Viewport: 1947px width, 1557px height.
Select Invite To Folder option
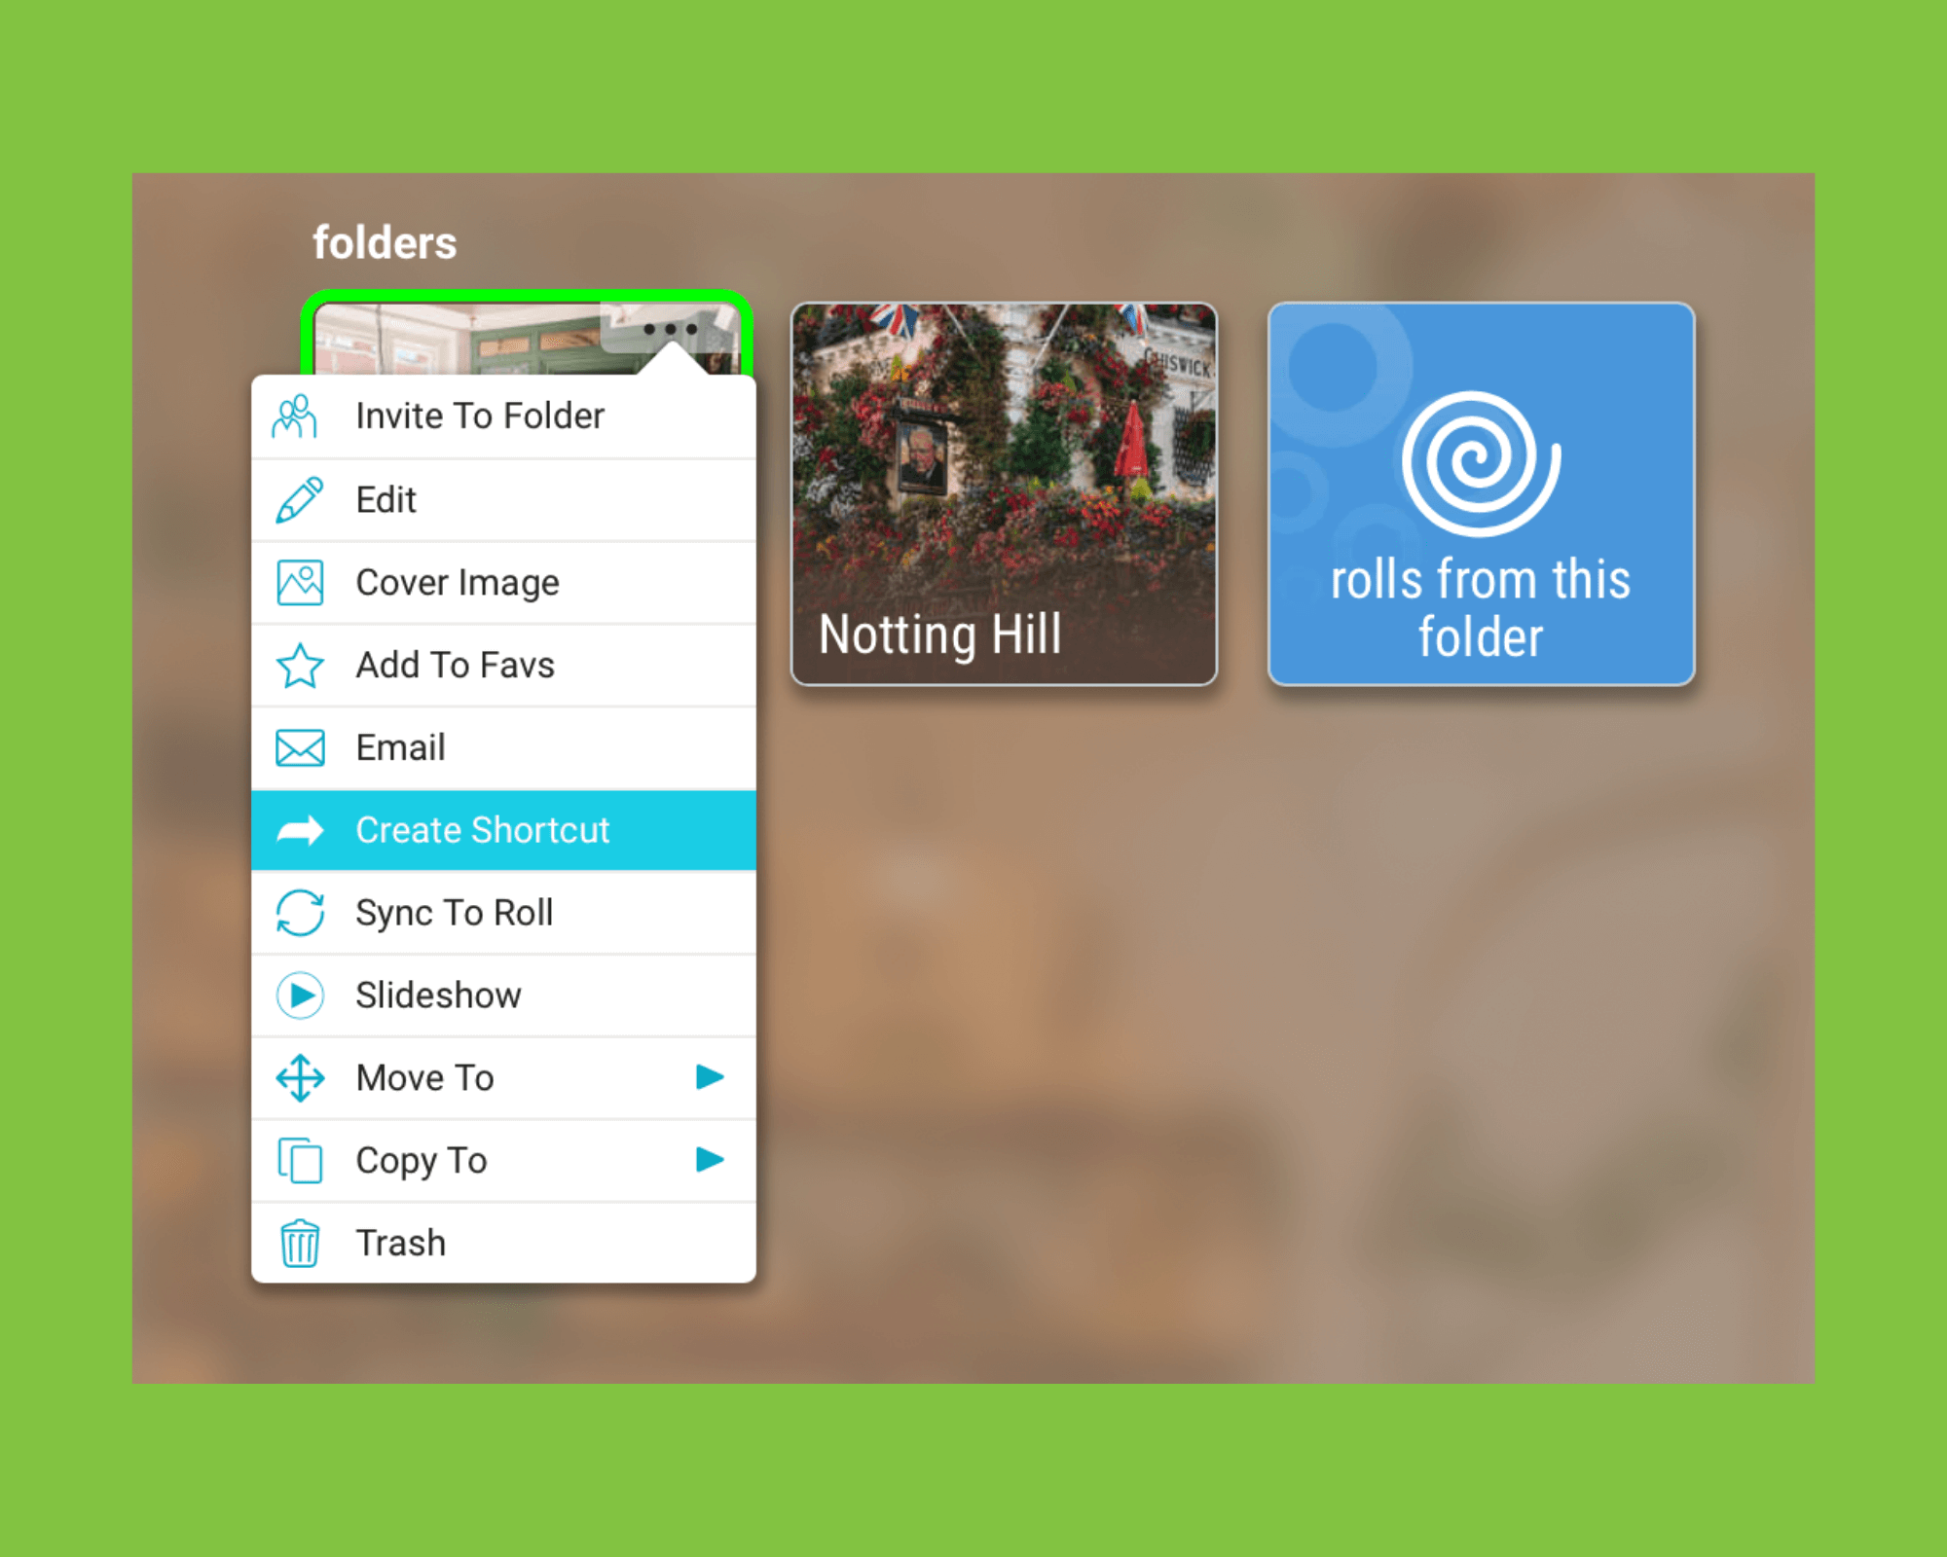pyautogui.click(x=504, y=416)
